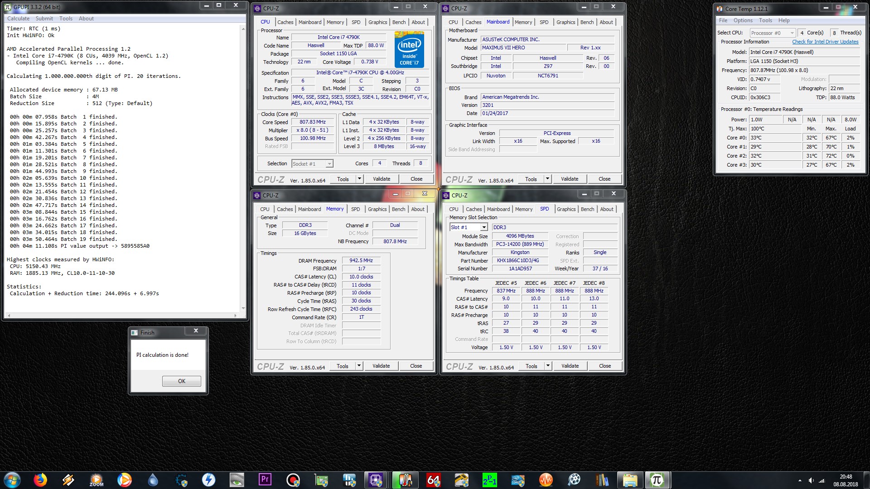
Task: Click Tools button in SPD CPU-Z window
Action: (532, 366)
